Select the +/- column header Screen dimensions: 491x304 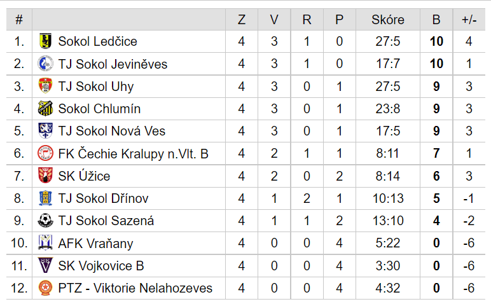click(469, 20)
